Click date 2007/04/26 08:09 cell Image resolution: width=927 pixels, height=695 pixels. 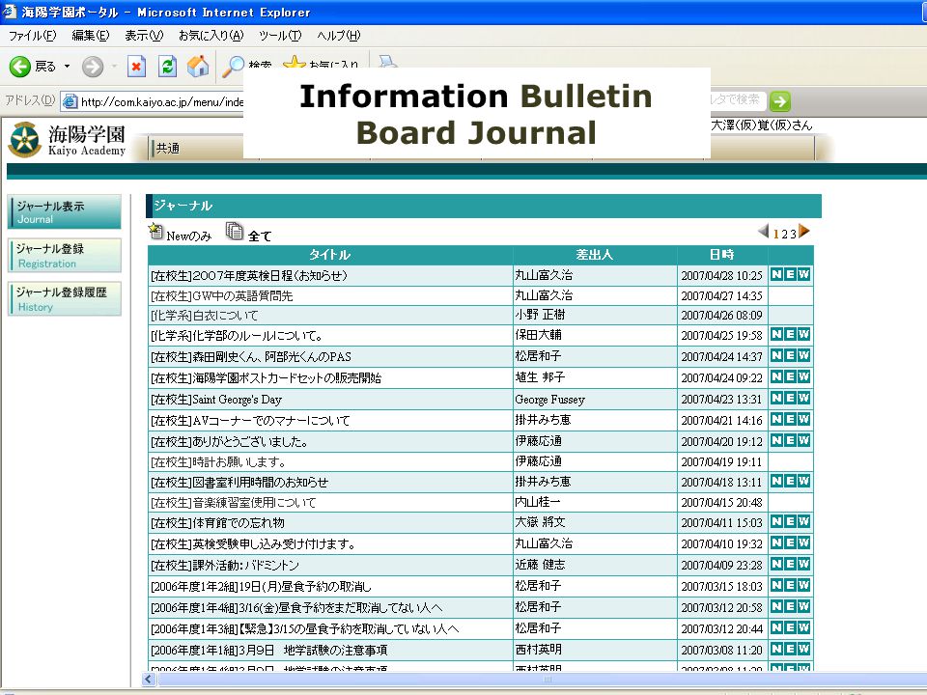coord(722,315)
